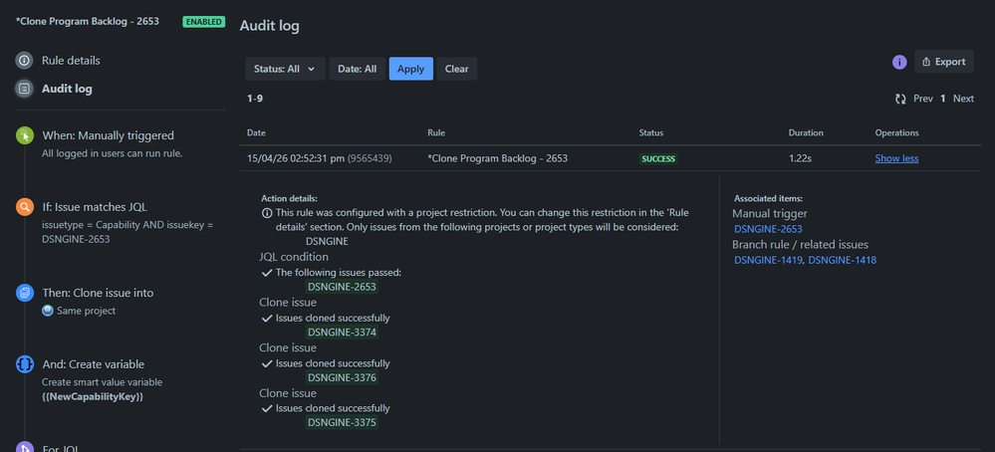Click the passed issue DSNGINE-2653 tag
Image resolution: width=995 pixels, height=452 pixels.
click(342, 287)
